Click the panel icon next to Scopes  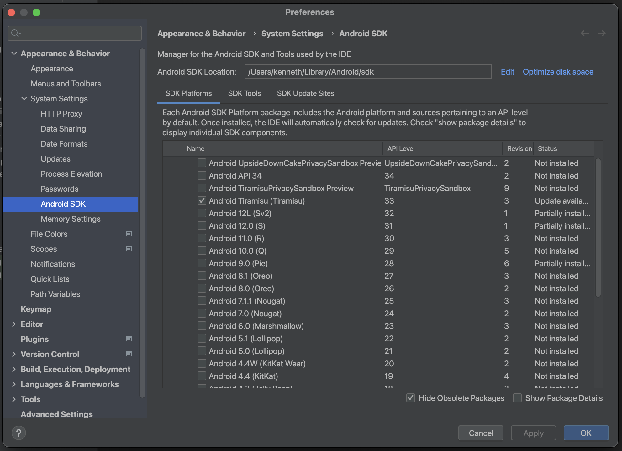(x=129, y=249)
